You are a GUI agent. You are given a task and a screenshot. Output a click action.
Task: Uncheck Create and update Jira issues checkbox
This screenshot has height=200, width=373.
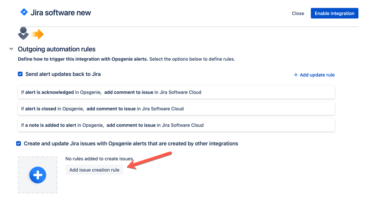click(x=19, y=144)
